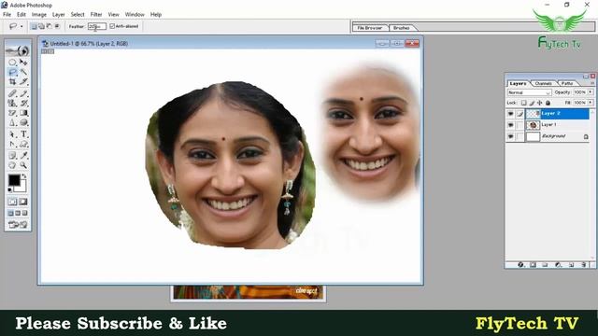Switch to Standard editing mode

click(12, 202)
